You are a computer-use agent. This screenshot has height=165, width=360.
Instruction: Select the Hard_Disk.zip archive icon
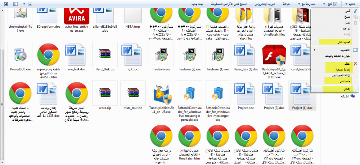[x=104, y=54]
